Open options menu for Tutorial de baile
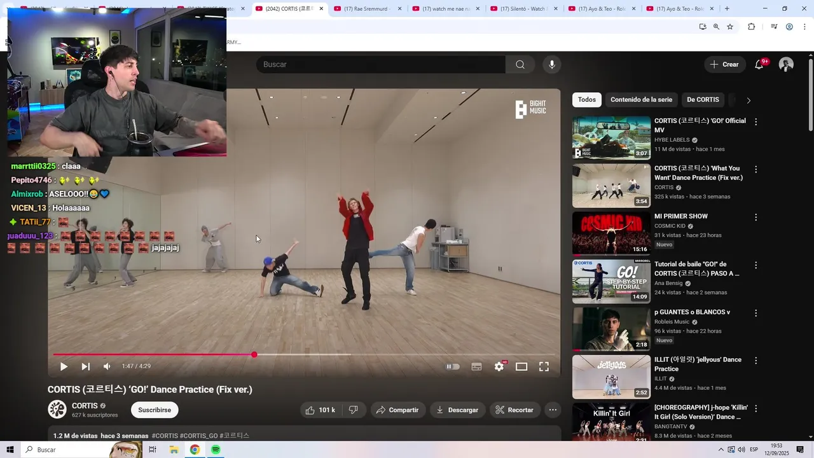 coord(756,265)
